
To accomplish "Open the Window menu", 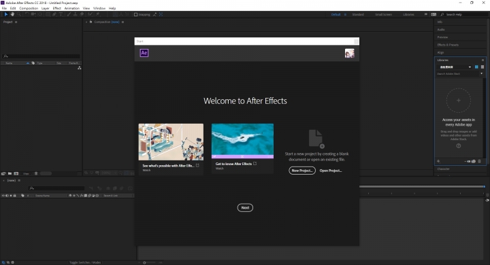I will (99, 8).
